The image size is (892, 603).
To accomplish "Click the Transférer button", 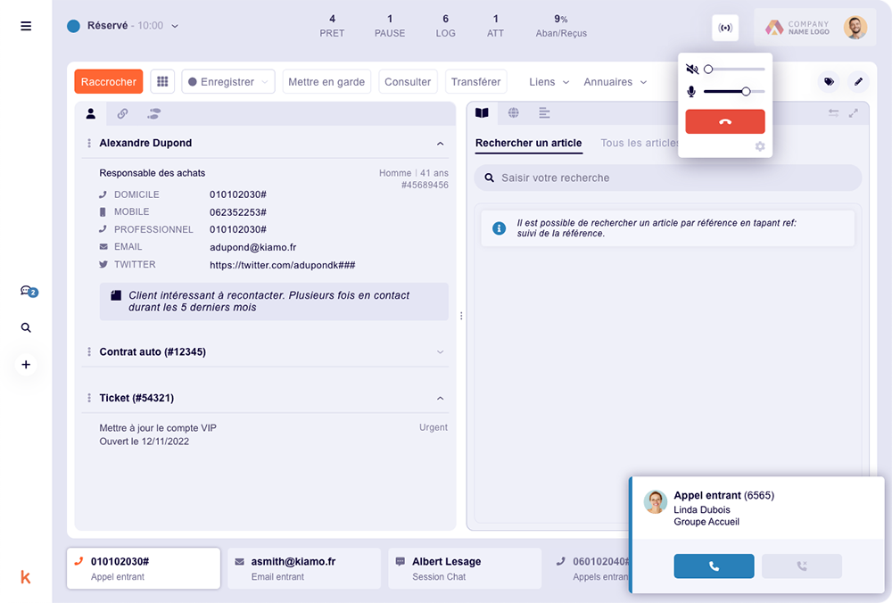I will (x=475, y=81).
